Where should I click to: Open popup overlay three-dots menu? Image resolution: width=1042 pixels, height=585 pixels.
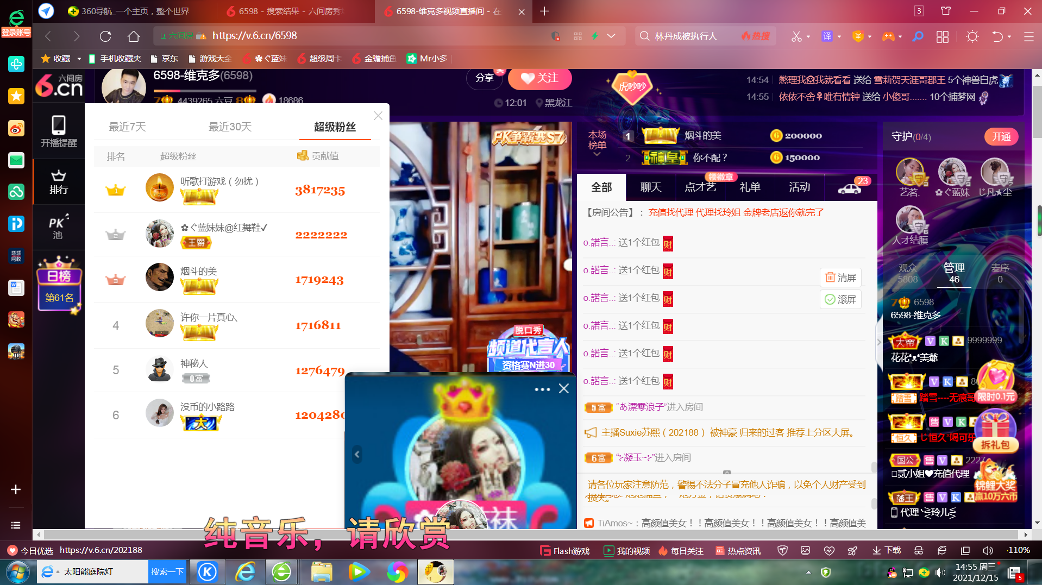point(542,389)
